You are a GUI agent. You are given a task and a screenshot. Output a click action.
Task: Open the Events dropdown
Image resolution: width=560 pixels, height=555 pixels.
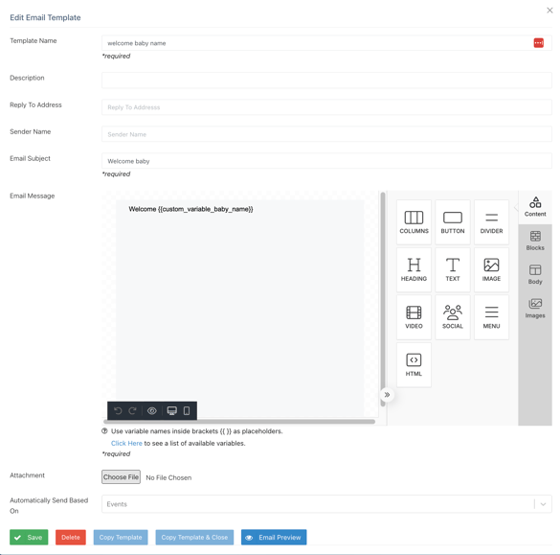(326, 504)
